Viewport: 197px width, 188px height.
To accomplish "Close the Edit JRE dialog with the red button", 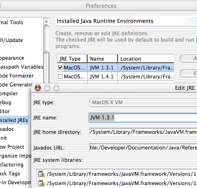I will pyautogui.click(x=38, y=88).
